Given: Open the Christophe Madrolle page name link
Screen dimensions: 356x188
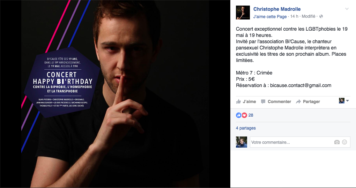Looking at the screenshot, I should [277, 9].
